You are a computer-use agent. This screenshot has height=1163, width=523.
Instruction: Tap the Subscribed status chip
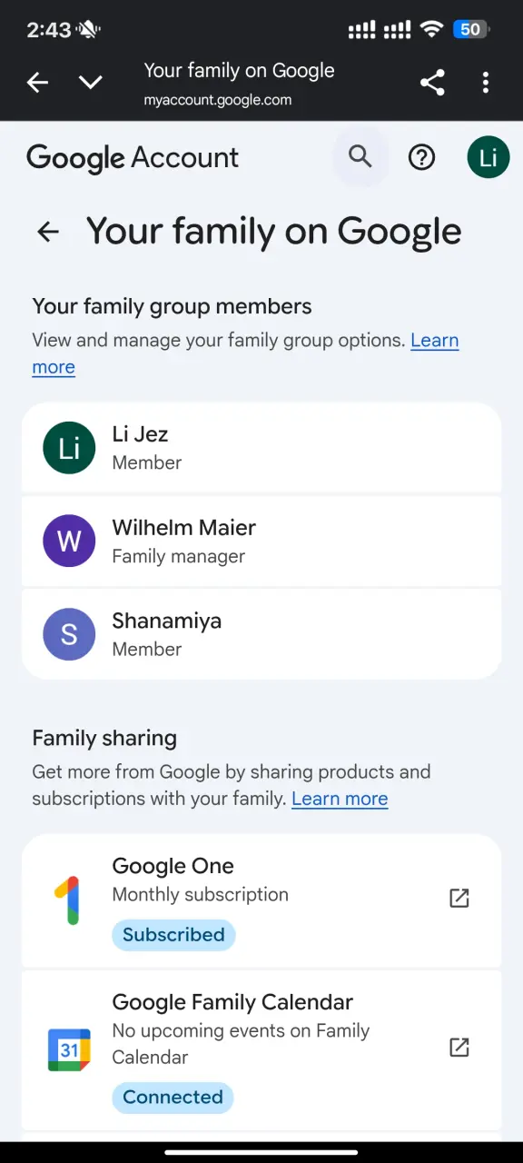(173, 935)
